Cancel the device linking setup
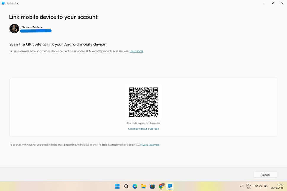 coord(265,175)
